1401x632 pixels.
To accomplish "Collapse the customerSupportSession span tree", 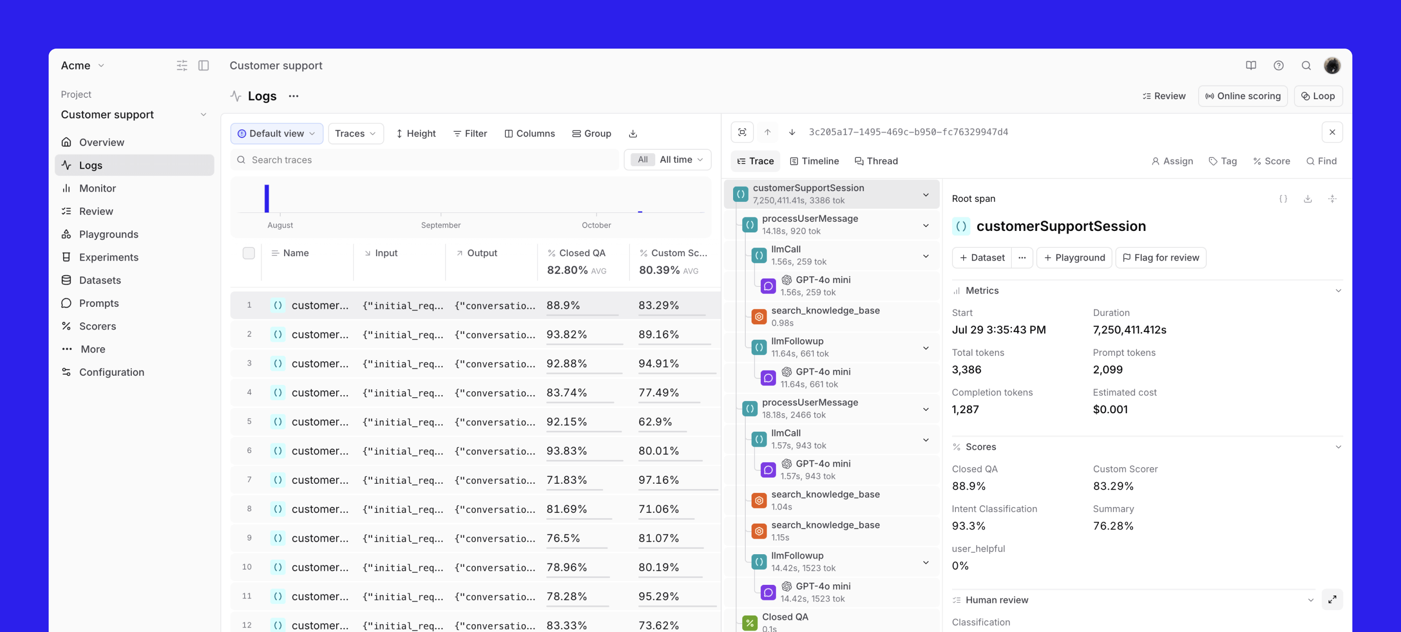I will [x=926, y=194].
